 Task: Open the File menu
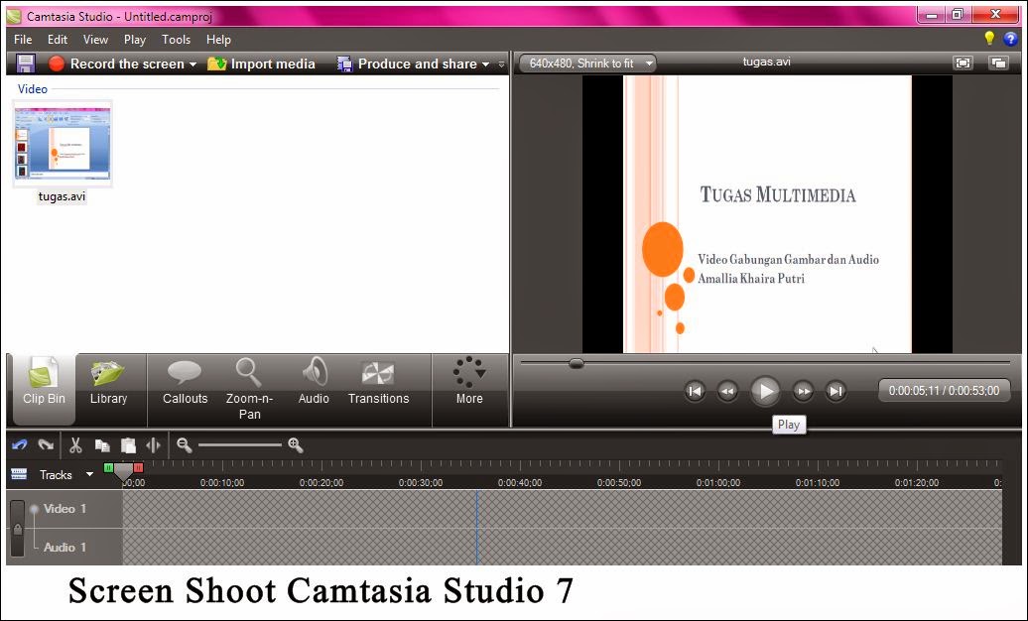pyautogui.click(x=23, y=40)
